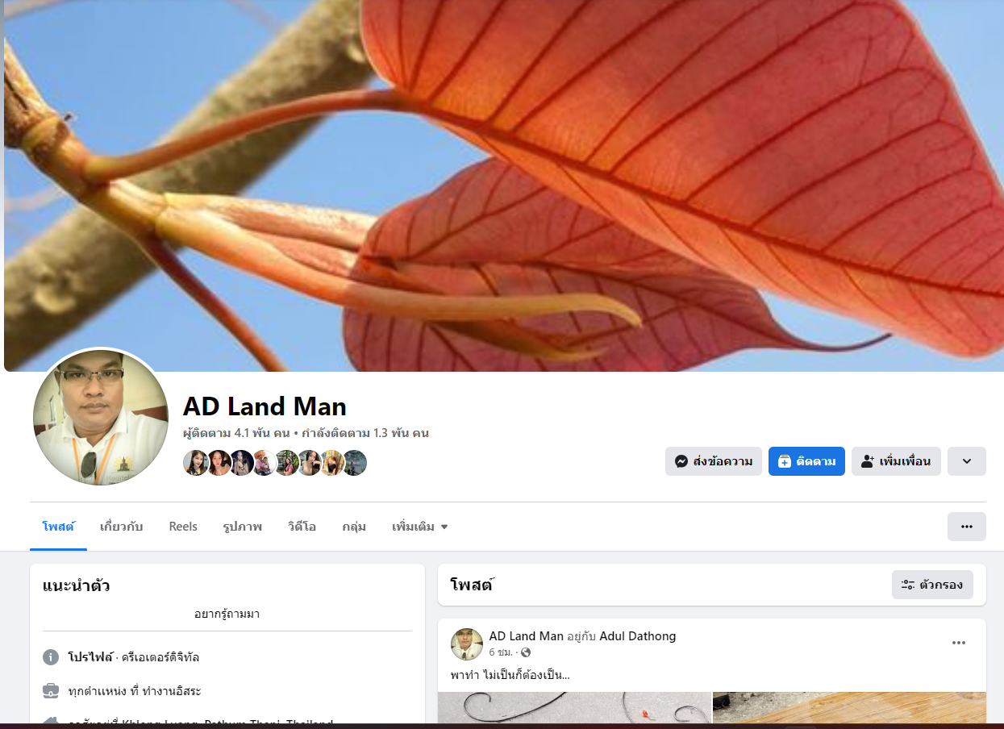
Task: Click the Follow (ติดตาม) button
Action: pos(806,461)
